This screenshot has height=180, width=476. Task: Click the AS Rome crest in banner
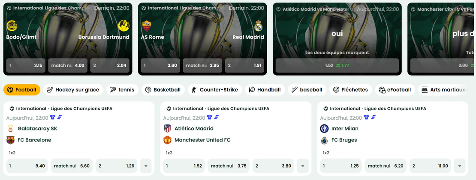pos(146,26)
